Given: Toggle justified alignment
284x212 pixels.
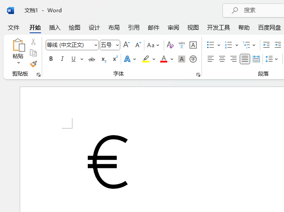Looking at the screenshot, I should pyautogui.click(x=245, y=59).
